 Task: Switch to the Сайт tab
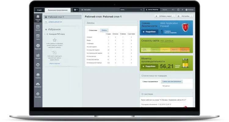[x=39, y=10]
